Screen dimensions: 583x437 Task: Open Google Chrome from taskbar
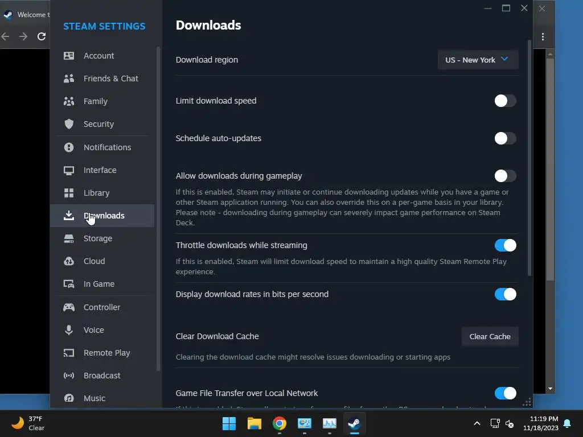click(279, 423)
